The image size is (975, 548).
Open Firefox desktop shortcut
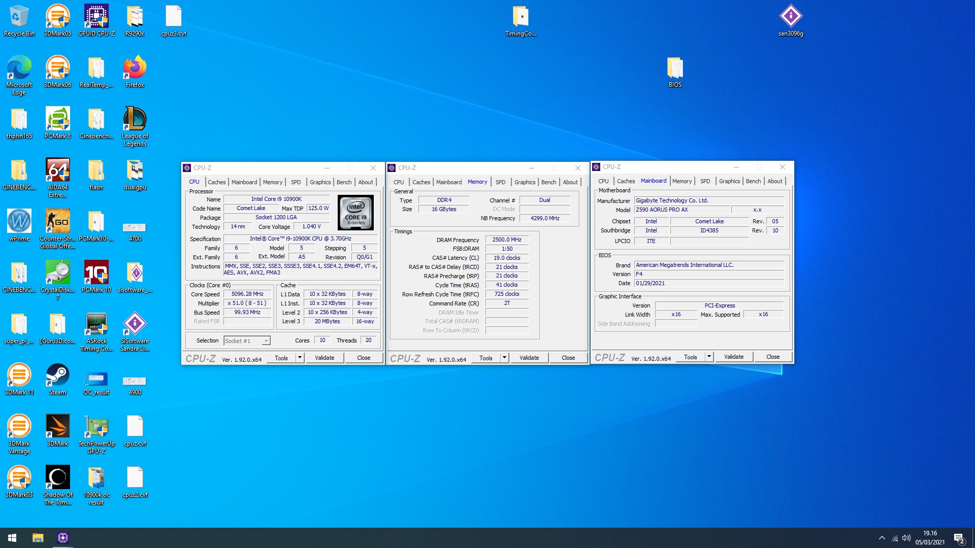coord(135,72)
